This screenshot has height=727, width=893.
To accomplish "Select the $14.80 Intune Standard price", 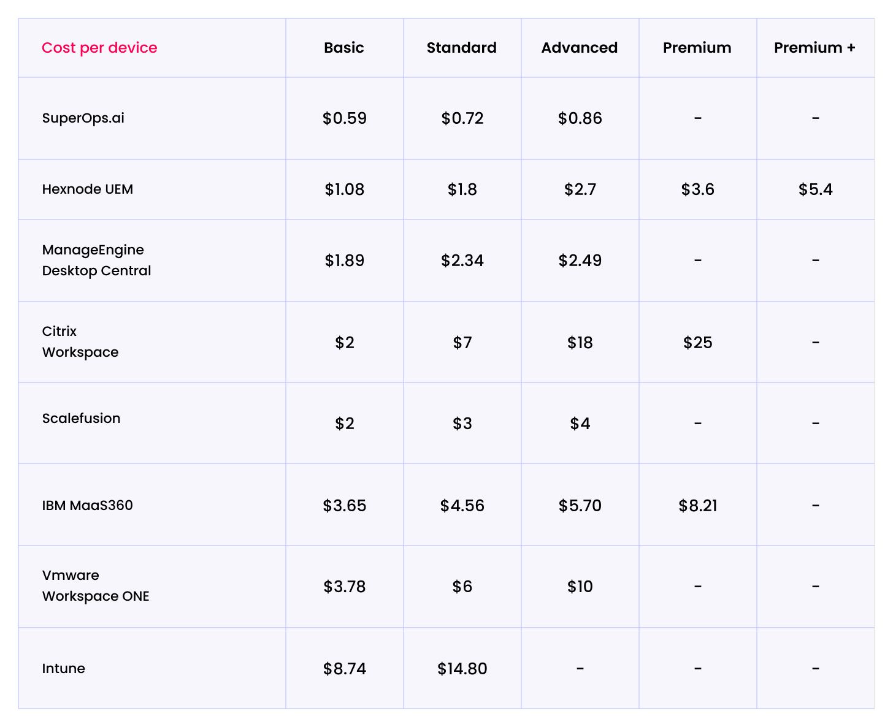I will (462, 669).
